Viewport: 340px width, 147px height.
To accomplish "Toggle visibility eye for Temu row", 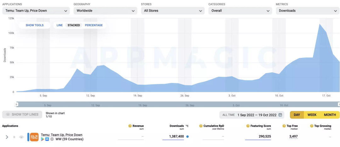I will click(21, 137).
